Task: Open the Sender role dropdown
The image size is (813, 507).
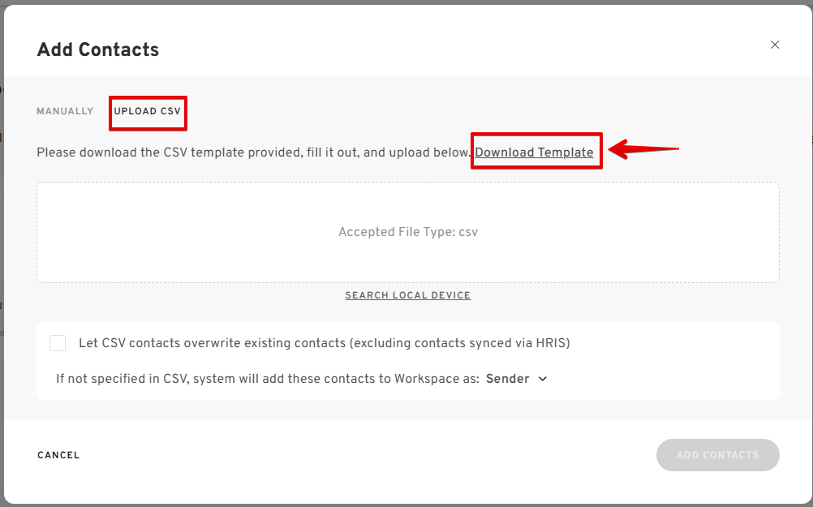Action: pyautogui.click(x=508, y=379)
